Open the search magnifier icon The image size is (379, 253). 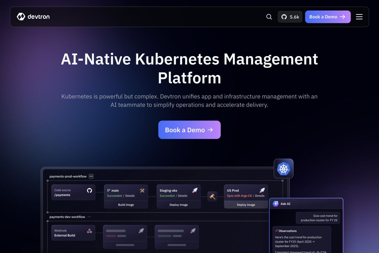point(269,17)
